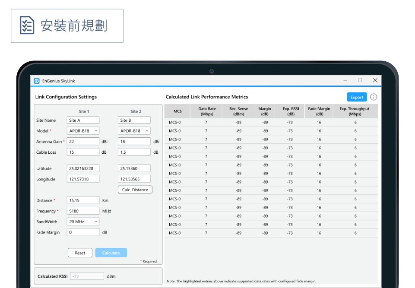This screenshot has width=415, height=288.
Task: Close the EnGenius SkyLink window
Action: [375, 80]
